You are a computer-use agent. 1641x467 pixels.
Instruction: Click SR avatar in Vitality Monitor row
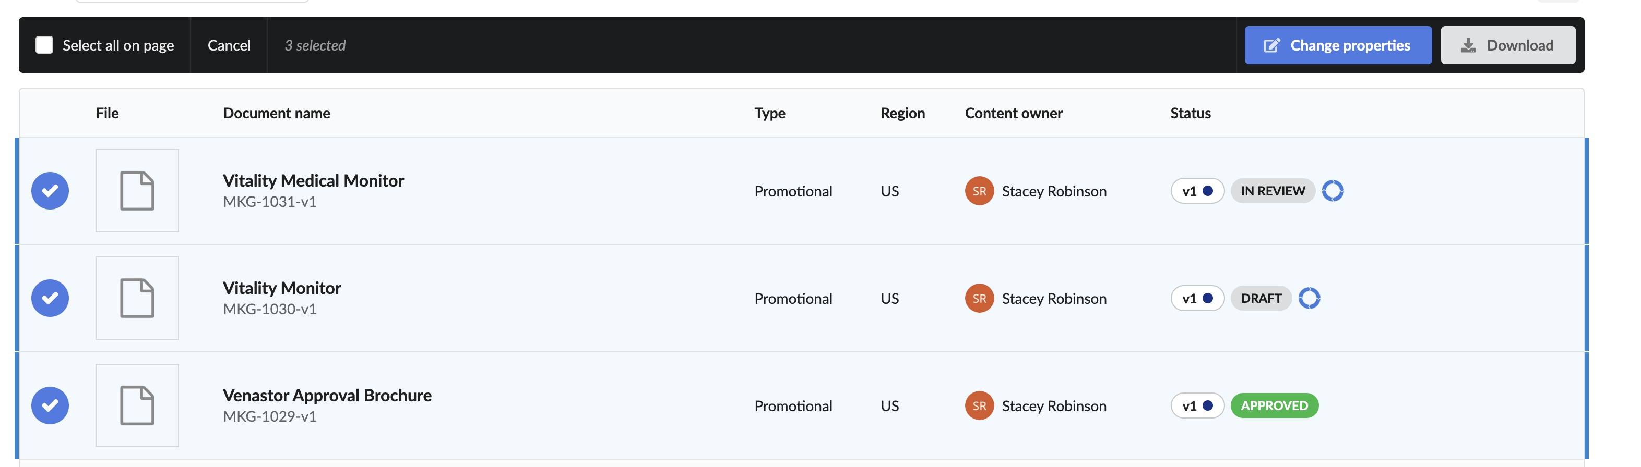click(x=979, y=299)
